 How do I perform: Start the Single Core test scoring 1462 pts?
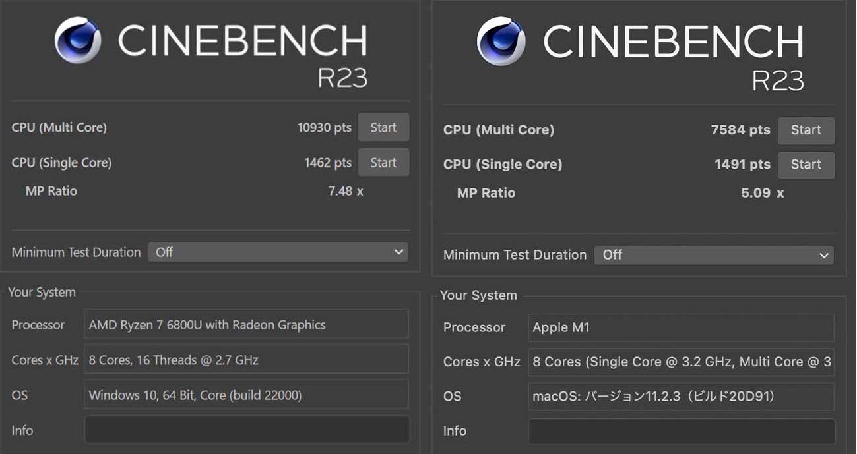383,163
